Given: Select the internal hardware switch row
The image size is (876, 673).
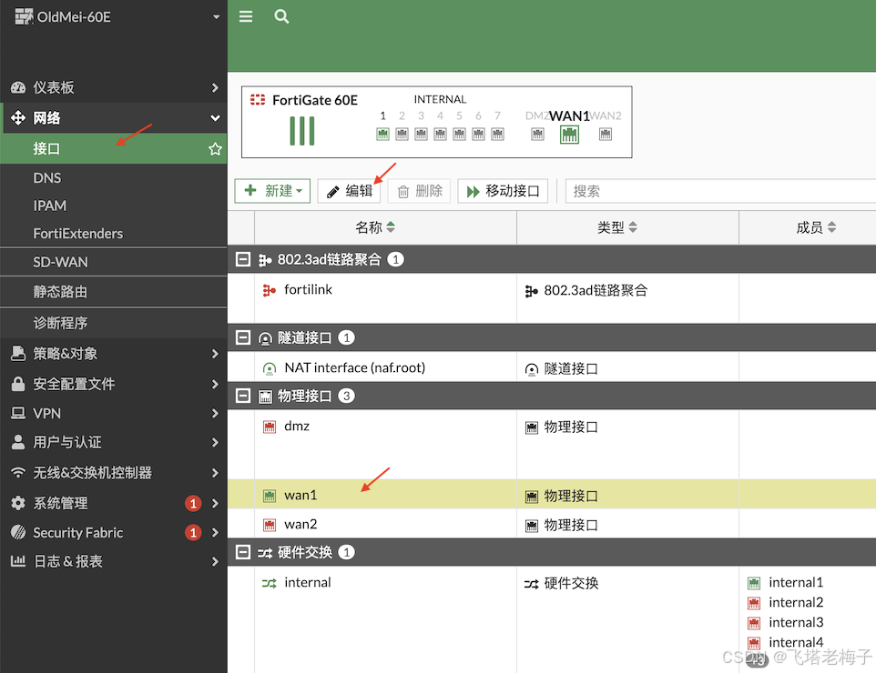Looking at the screenshot, I should tap(552, 619).
